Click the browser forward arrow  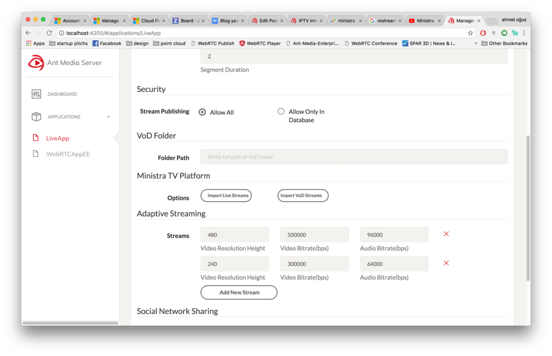(x=39, y=33)
